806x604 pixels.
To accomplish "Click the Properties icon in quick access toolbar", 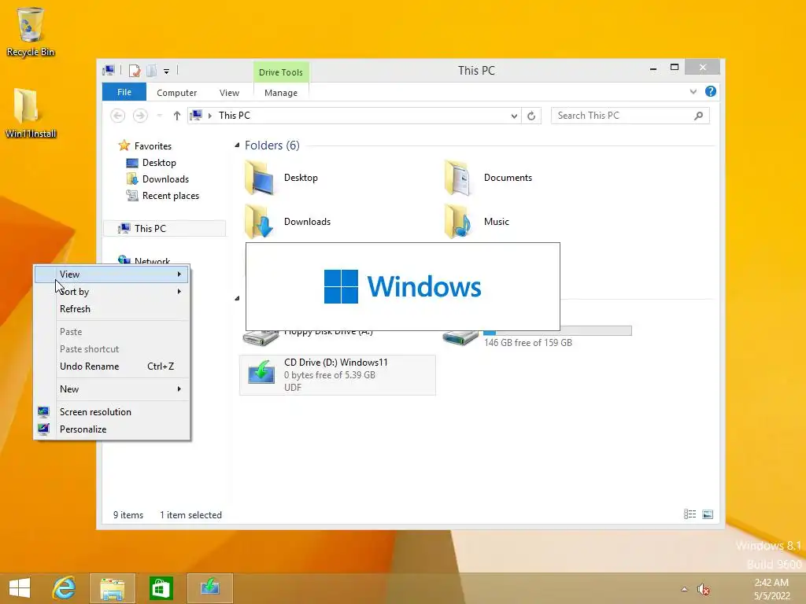I will pyautogui.click(x=135, y=70).
